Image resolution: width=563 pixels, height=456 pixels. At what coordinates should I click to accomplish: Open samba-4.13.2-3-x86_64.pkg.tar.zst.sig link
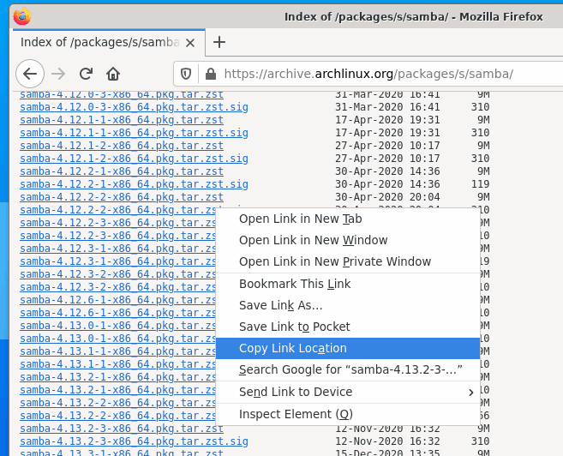134,441
